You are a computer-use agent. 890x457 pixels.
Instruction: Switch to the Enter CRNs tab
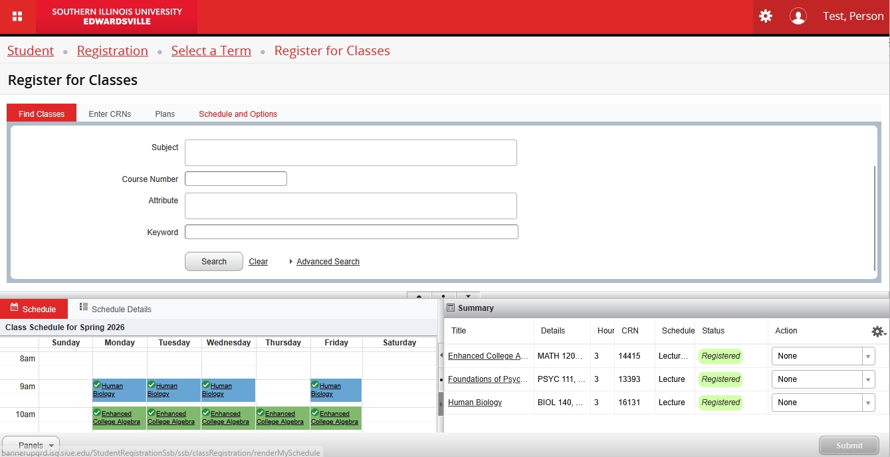110,114
